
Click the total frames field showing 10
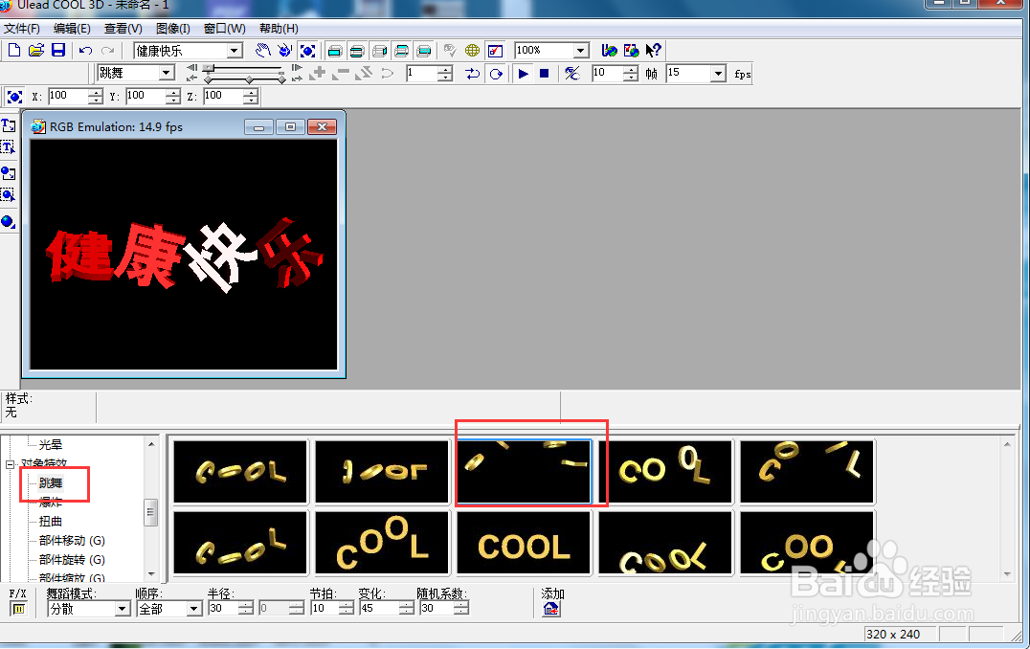tap(607, 73)
